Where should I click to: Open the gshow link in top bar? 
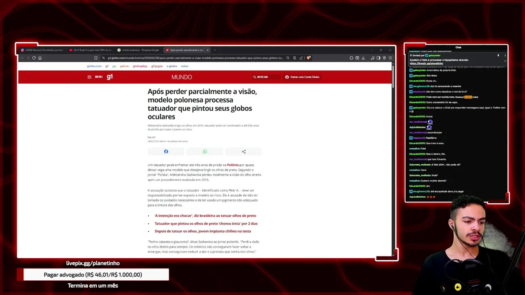124,66
